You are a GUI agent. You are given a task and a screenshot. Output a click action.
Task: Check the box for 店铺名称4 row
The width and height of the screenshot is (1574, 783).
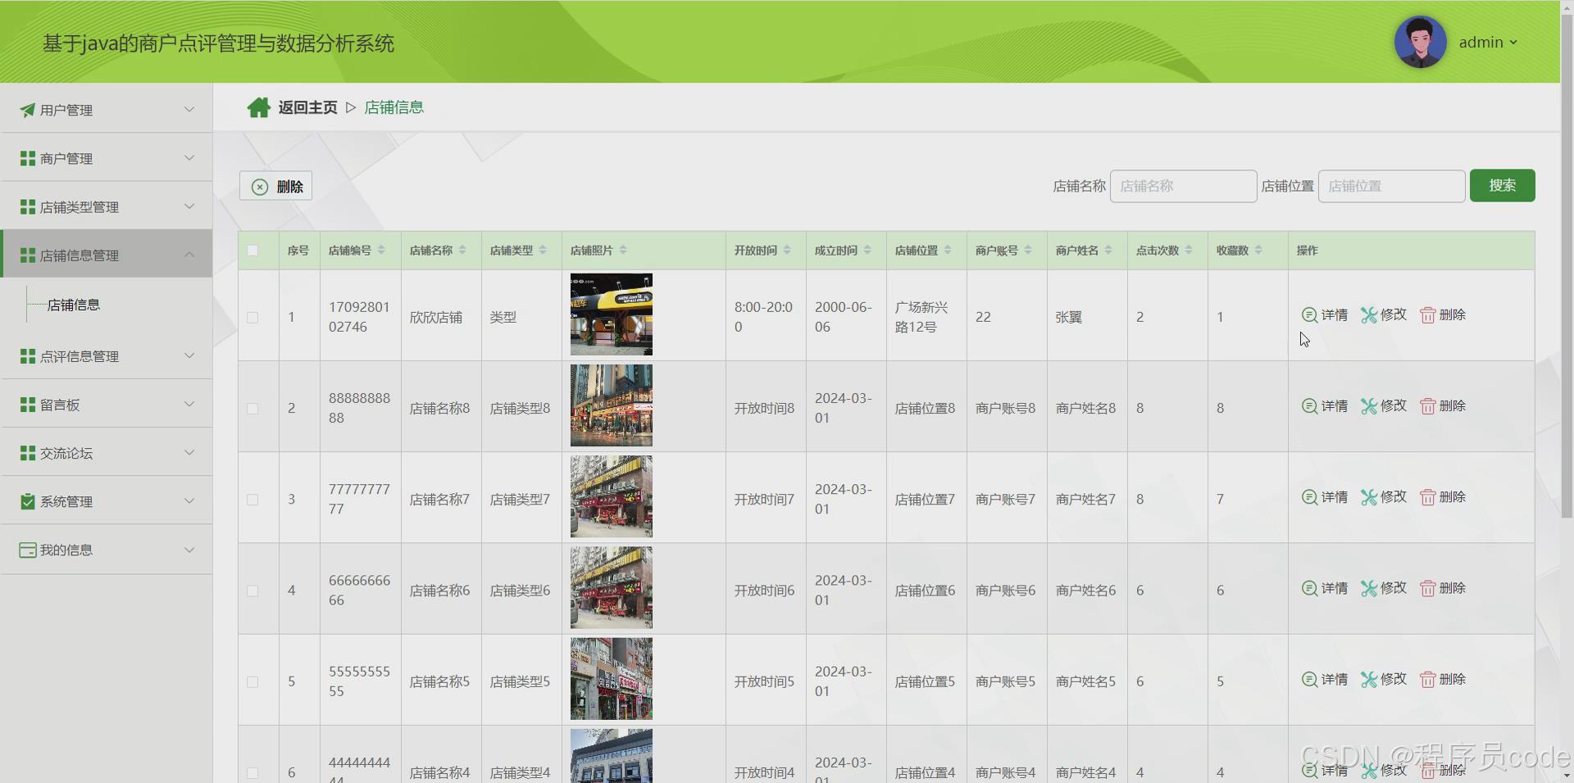pyautogui.click(x=252, y=772)
